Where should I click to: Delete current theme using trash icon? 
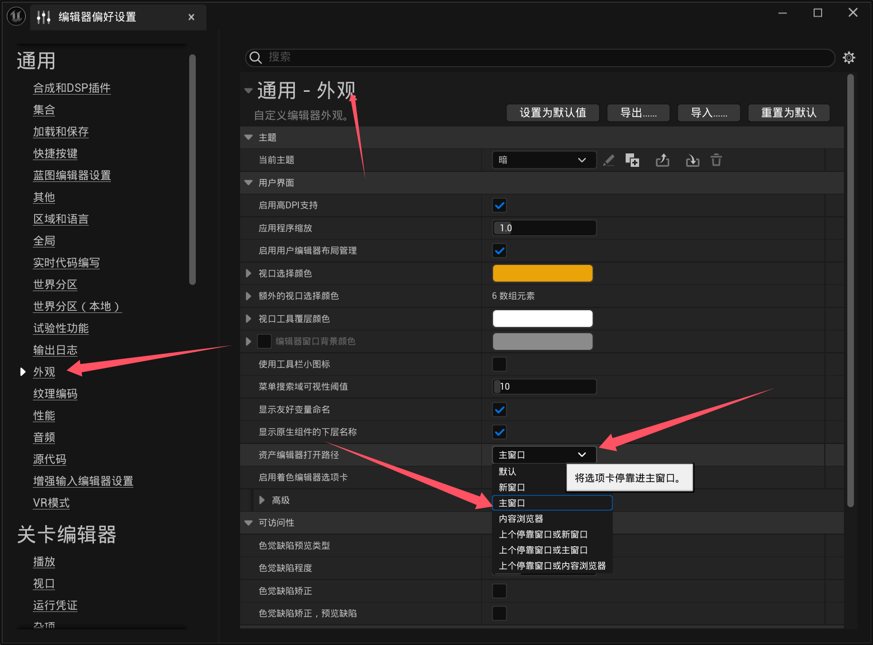tap(717, 160)
